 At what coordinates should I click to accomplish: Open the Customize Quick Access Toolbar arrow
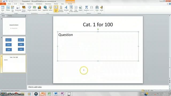12,1
